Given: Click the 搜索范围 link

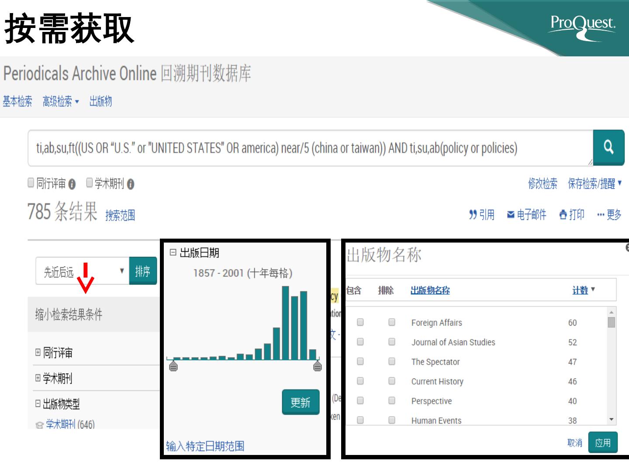Looking at the screenshot, I should pos(120,215).
